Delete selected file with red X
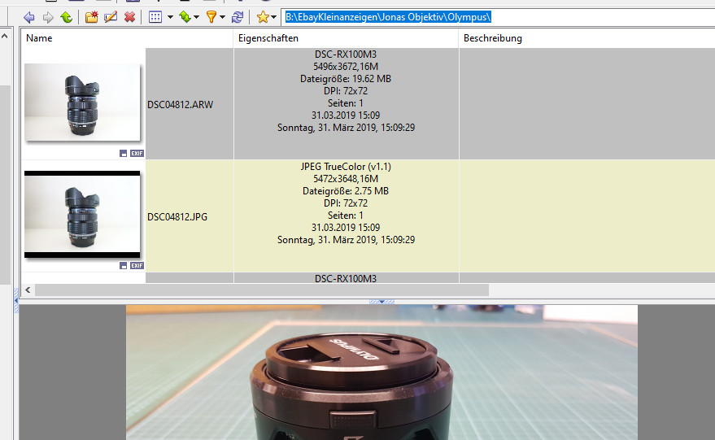 129,17
